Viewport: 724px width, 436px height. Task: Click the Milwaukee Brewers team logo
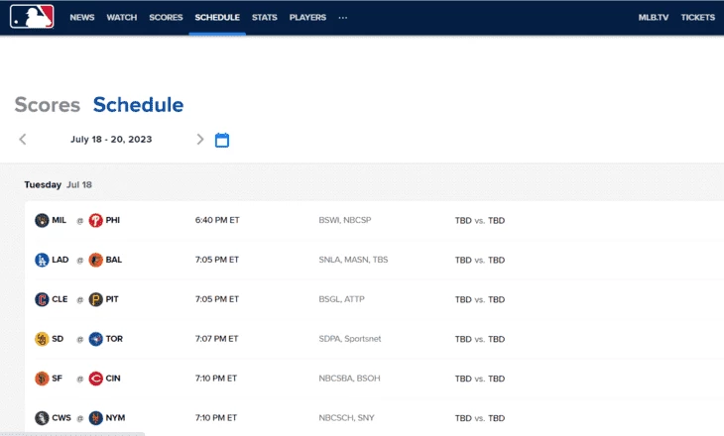coord(42,220)
